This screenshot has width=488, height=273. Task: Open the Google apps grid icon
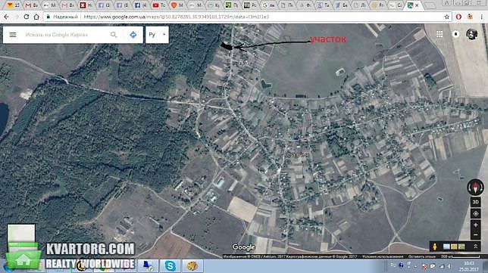coord(440,34)
